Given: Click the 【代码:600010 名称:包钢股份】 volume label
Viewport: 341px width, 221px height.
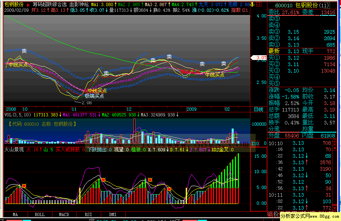Looking at the screenshot, I should click(42, 124).
